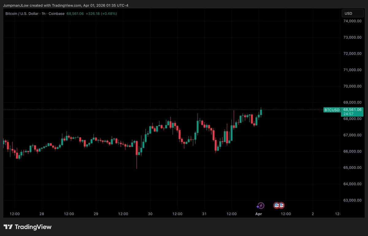Click the TradingView logo mark at bottom left
The image size is (368, 236).
(8, 227)
